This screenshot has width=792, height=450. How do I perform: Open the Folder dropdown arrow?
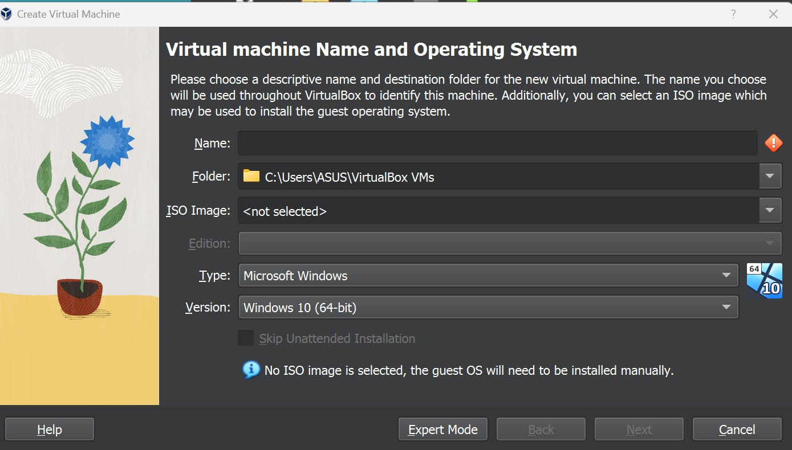tap(770, 176)
